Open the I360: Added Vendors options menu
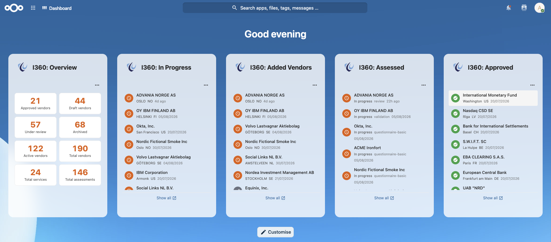This screenshot has height=242, width=551. 315,85
